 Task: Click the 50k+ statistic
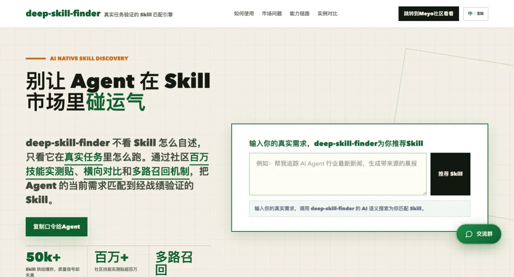[43, 257]
